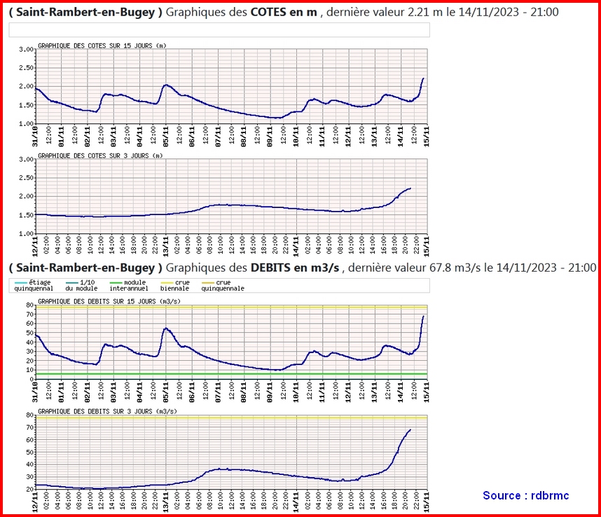Click the 13/11 date label under the 3-day cotes chart
Viewport: 601px width, 517px height.
166,247
